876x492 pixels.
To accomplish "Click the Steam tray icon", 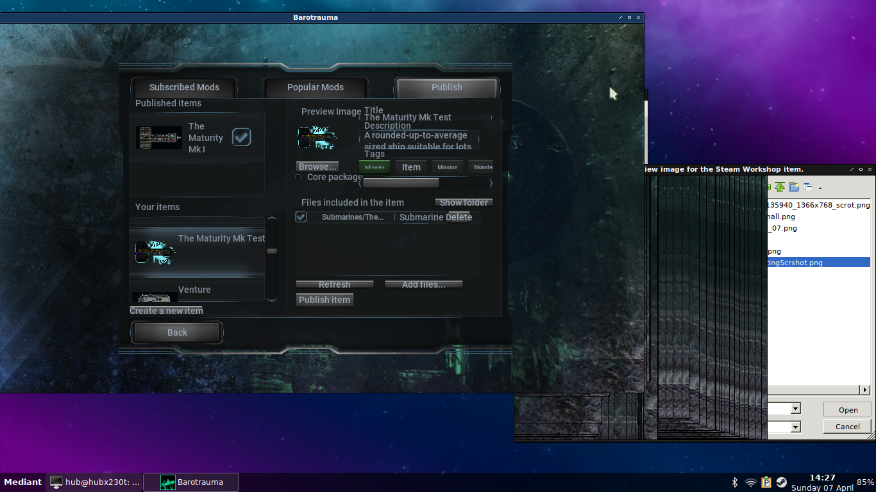I will pos(782,482).
